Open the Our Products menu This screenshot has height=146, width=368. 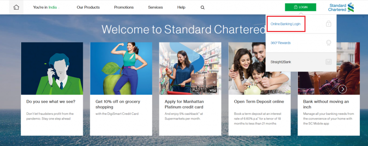click(88, 7)
